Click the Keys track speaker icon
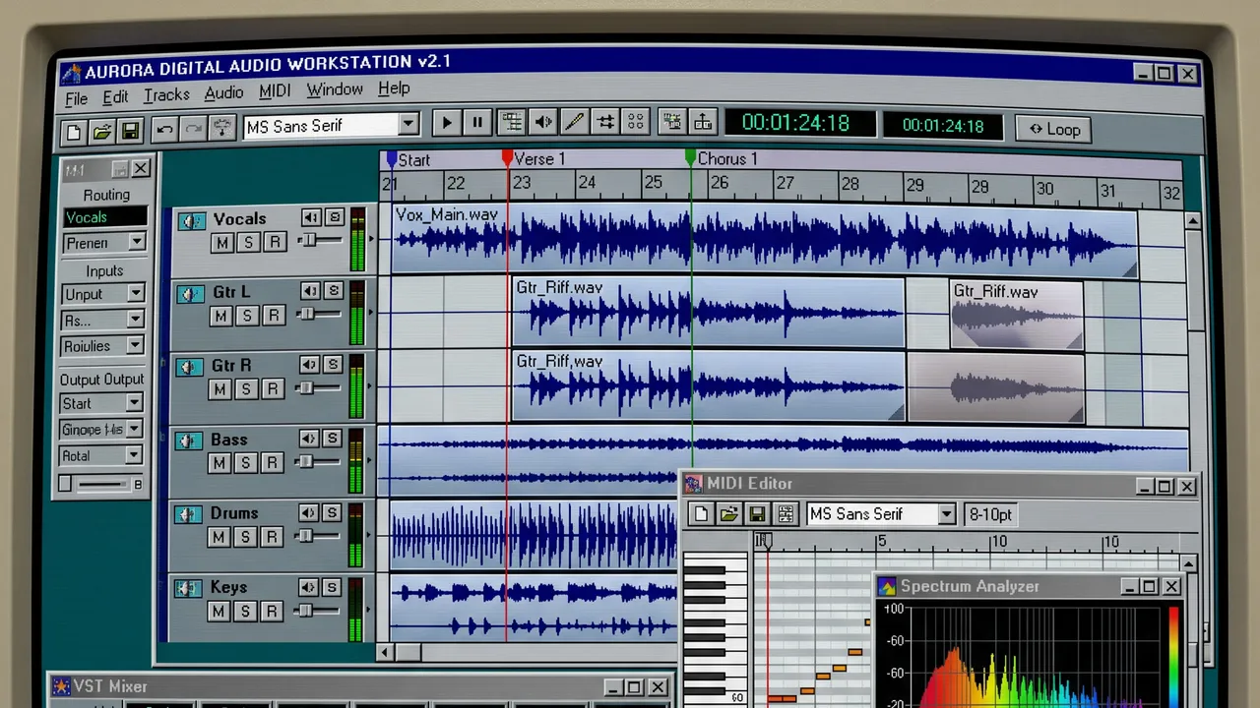Screen dimensions: 1260x708 pos(187,589)
